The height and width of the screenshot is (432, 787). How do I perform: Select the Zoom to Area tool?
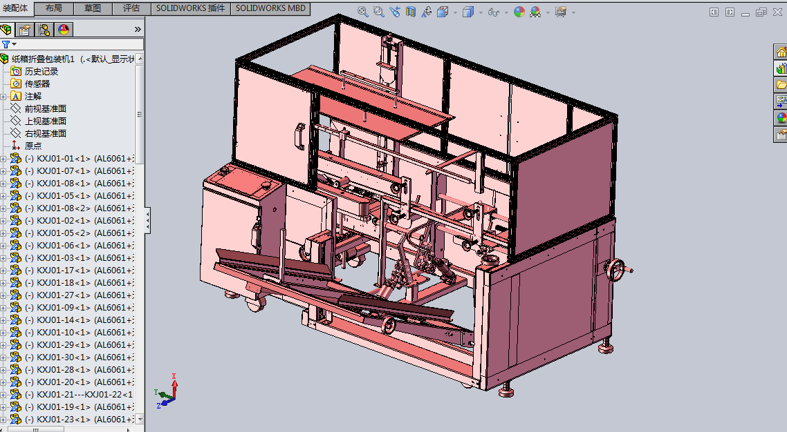click(378, 12)
